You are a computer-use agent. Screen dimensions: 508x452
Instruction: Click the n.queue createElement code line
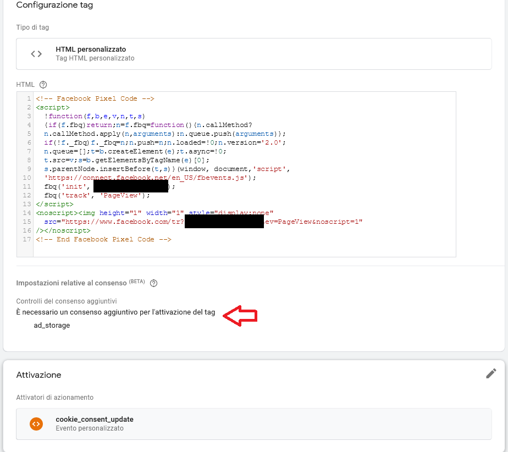(x=135, y=152)
